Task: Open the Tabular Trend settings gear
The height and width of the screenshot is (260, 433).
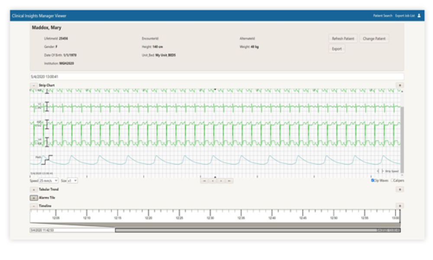Action: click(399, 189)
